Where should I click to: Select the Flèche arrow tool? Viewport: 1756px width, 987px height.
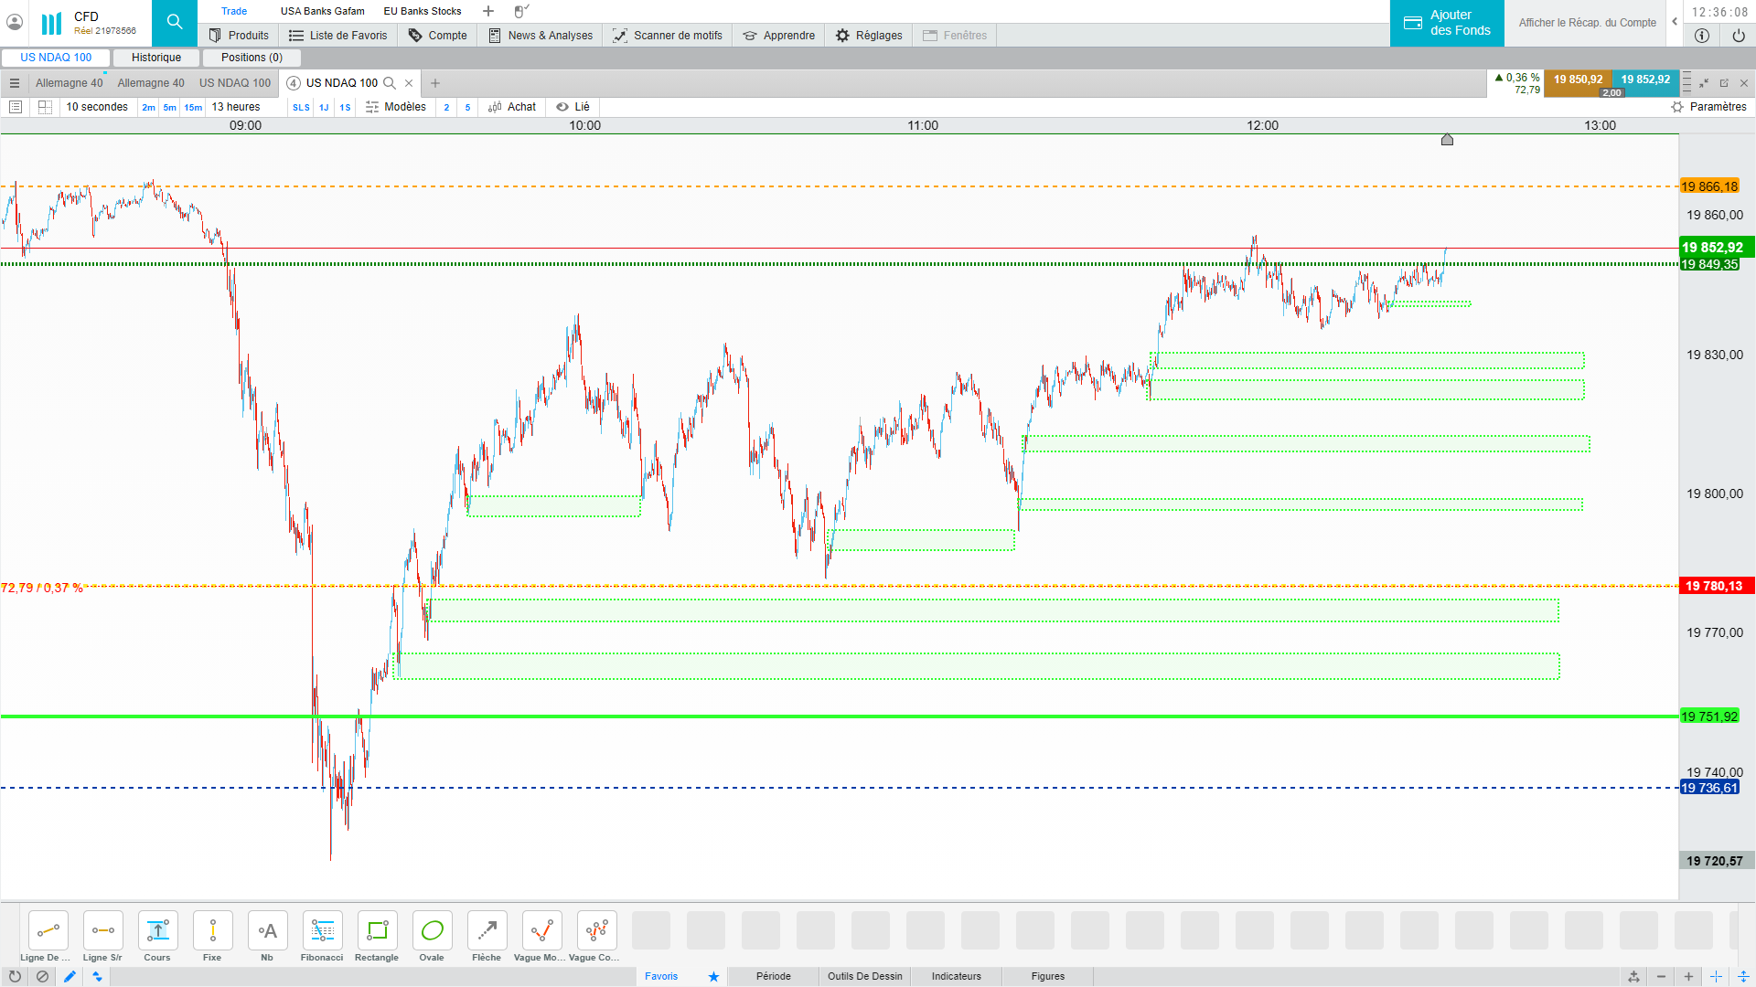tap(487, 931)
